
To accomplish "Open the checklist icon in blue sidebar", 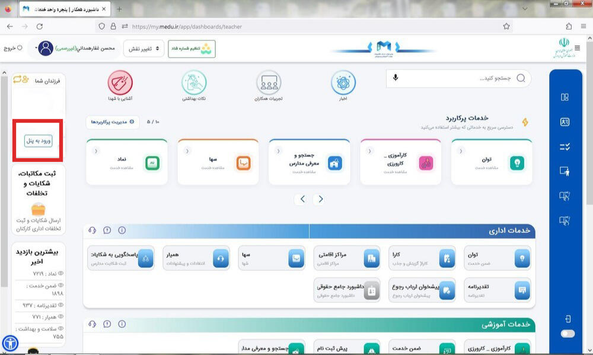I will tap(565, 147).
